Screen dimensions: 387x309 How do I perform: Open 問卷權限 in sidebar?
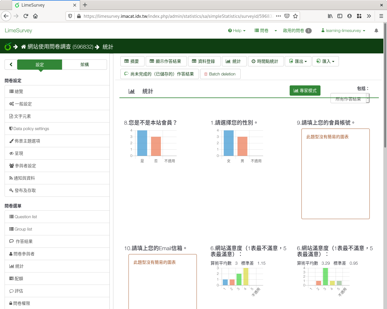57,303
